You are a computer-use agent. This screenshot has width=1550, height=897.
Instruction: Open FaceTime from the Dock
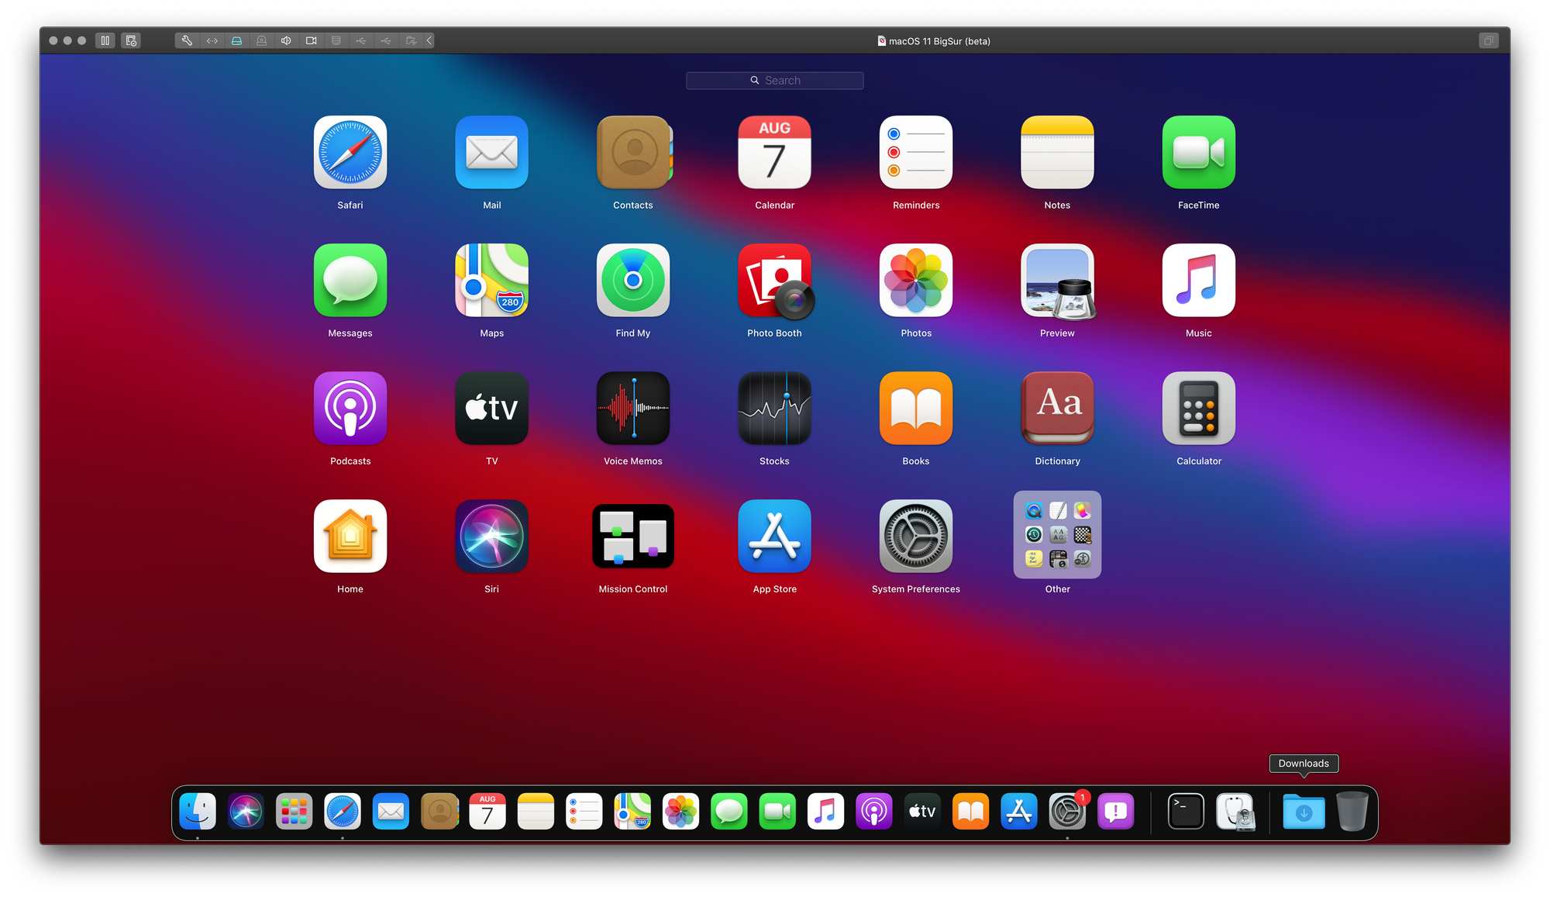[777, 812]
